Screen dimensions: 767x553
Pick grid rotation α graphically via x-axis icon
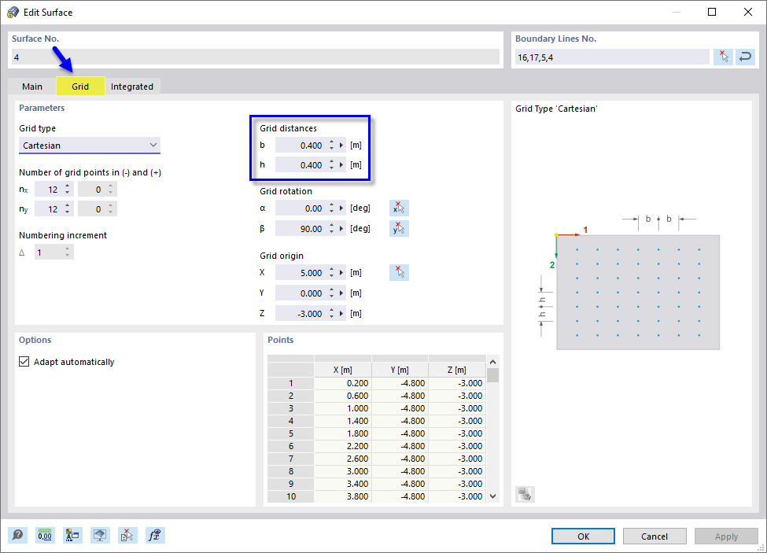click(399, 208)
